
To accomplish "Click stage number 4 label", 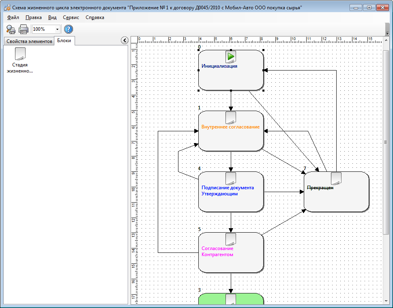I will click(200, 169).
